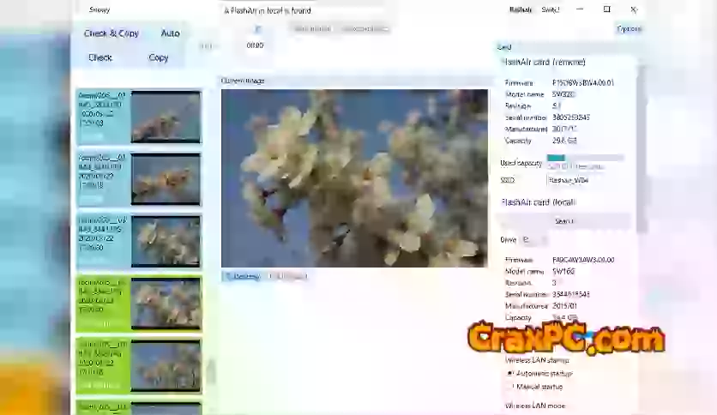This screenshot has height=415, width=717.
Task: Close the application window
Action: [633, 9]
